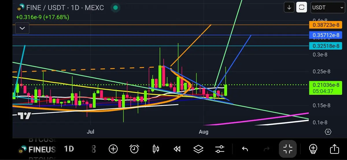Open the layers object tree icon
347x160 pixels.
click(198, 149)
